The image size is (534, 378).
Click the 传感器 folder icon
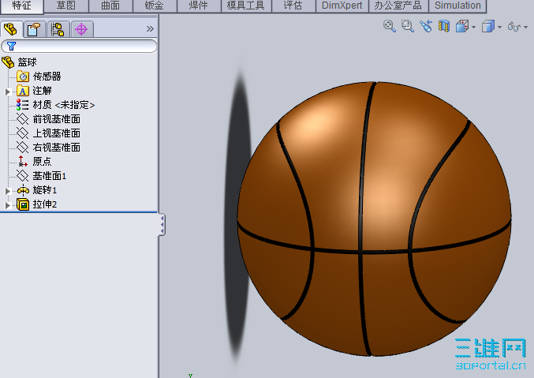[x=23, y=77]
